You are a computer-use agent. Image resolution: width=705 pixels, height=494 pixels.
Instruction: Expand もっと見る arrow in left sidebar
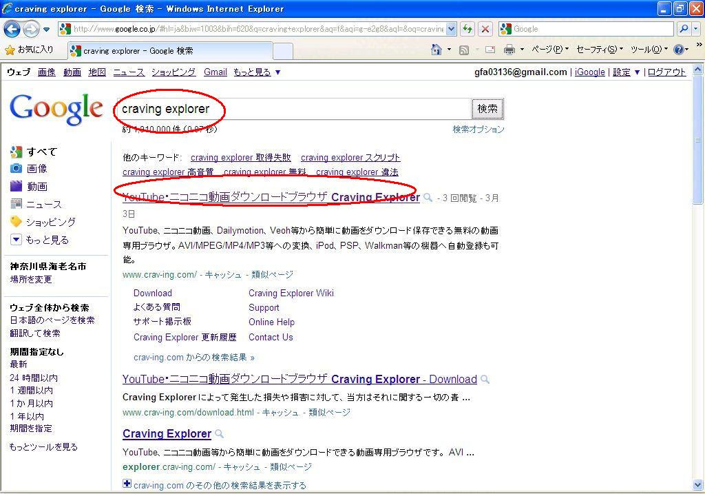coord(17,239)
